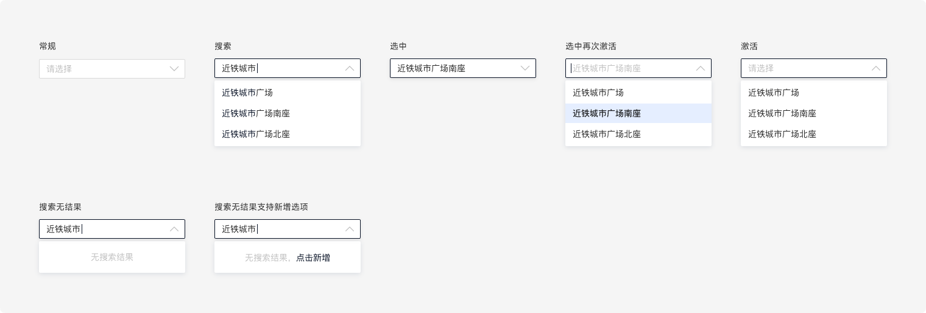Click the up chevron in 搜索无结果 dropdown
The height and width of the screenshot is (313, 926).
(174, 230)
